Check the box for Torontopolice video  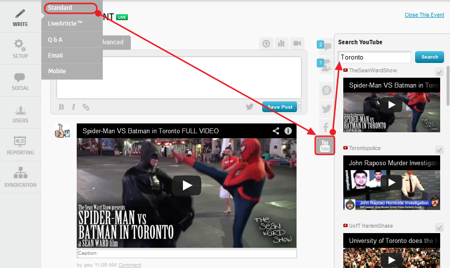(439, 149)
